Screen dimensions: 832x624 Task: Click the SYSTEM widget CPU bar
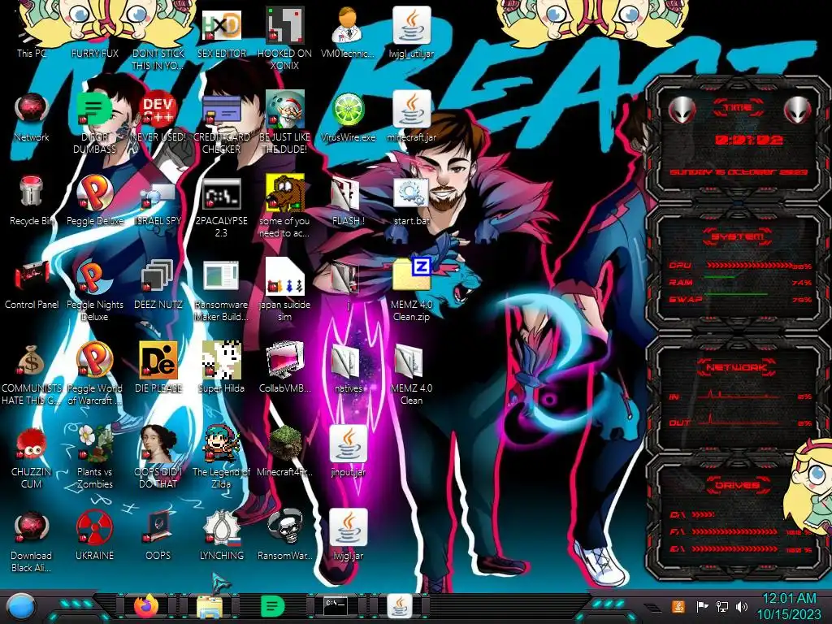coord(749,265)
